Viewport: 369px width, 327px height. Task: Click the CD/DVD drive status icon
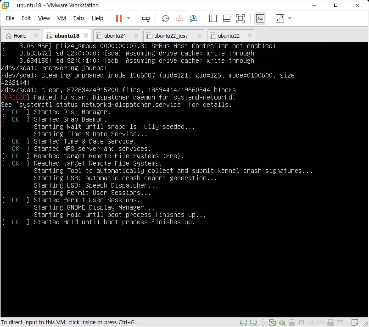[x=263, y=322]
